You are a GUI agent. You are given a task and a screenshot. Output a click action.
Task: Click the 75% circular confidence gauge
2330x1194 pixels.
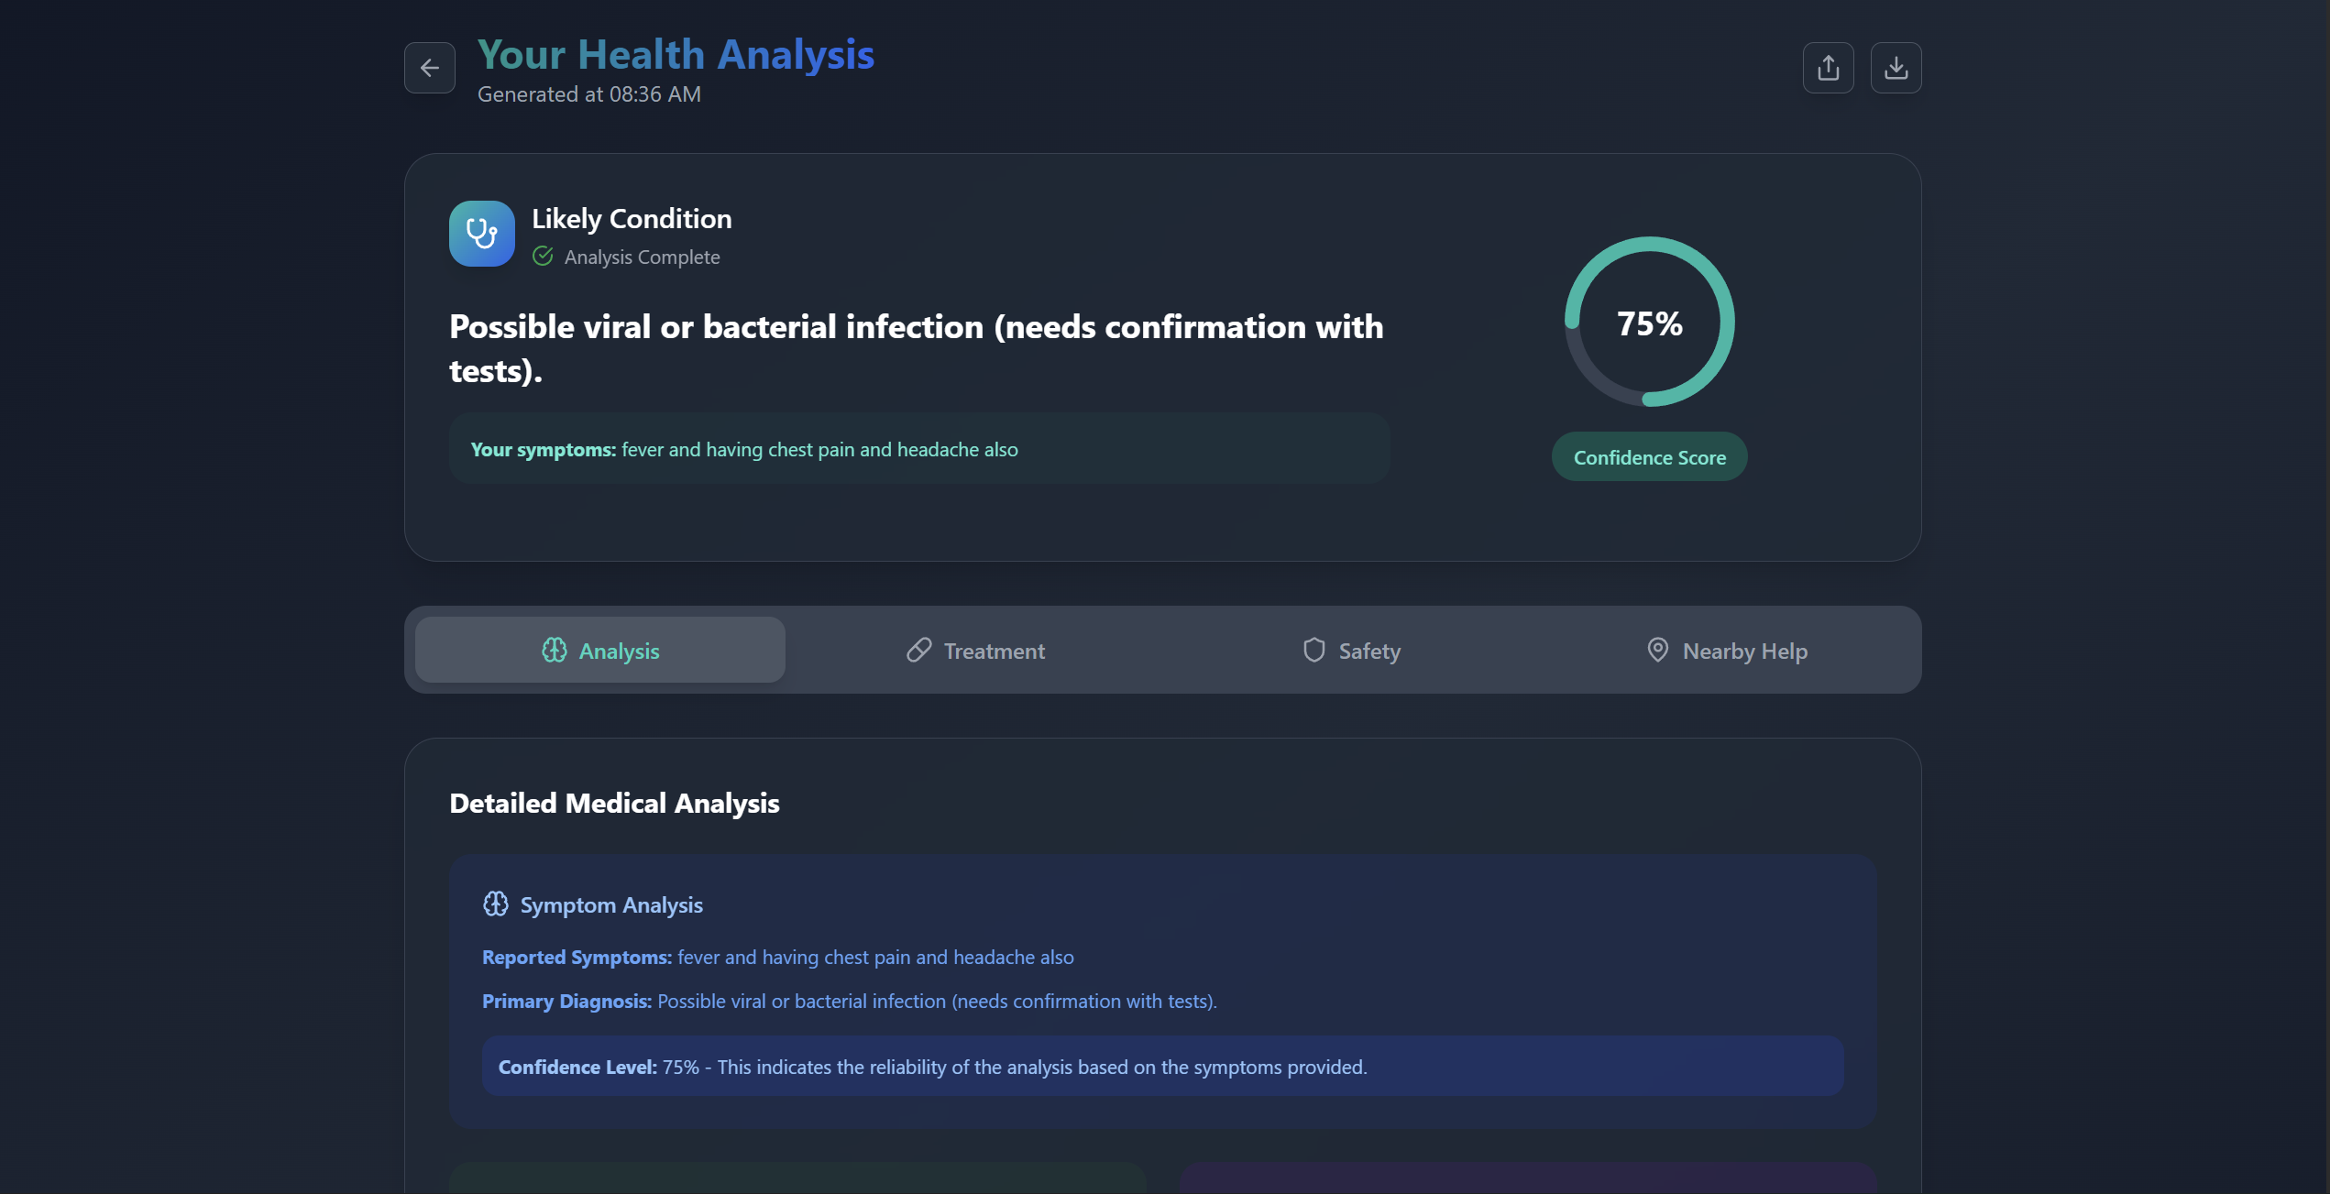coord(1649,323)
